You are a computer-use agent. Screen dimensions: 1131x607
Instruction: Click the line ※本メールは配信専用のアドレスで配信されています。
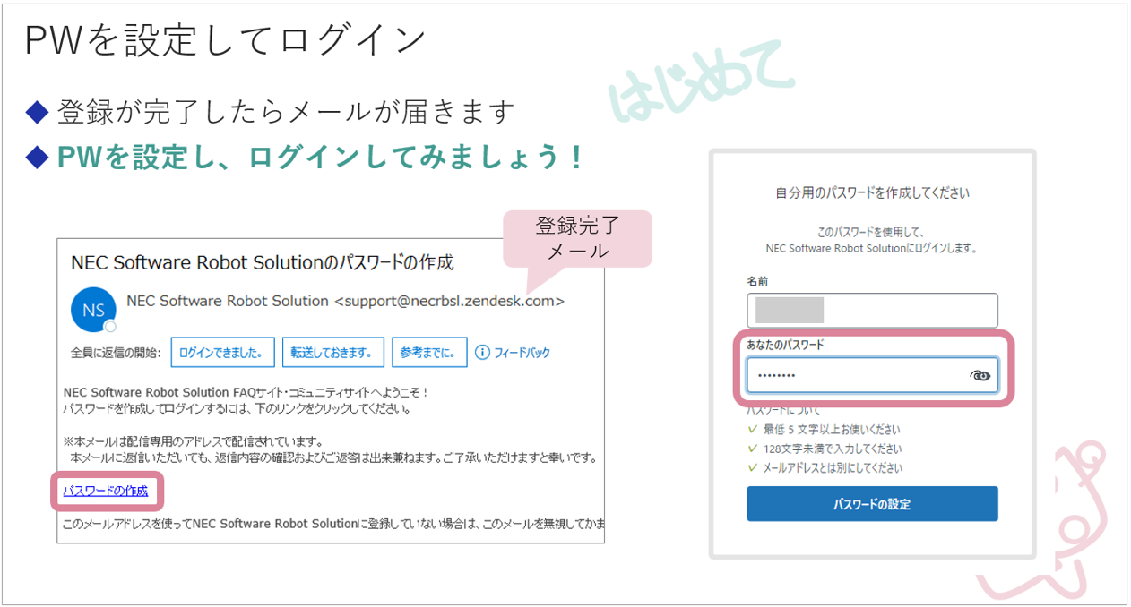193,442
